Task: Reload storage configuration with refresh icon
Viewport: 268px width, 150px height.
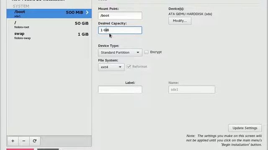Action: [35, 141]
